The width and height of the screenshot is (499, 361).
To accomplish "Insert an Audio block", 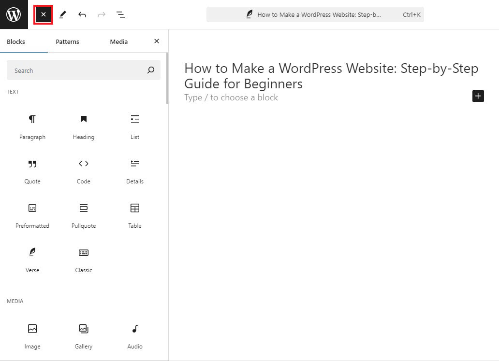I will pos(134,336).
